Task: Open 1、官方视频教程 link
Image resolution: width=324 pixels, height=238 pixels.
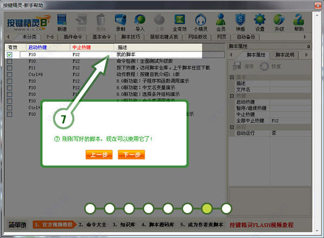Action: (54, 225)
